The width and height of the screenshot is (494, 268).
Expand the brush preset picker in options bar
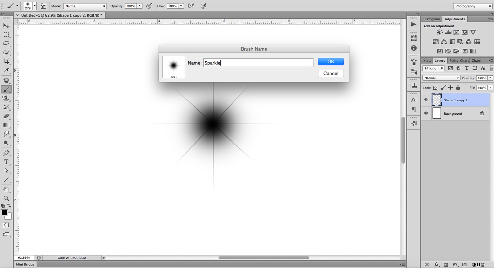35,6
